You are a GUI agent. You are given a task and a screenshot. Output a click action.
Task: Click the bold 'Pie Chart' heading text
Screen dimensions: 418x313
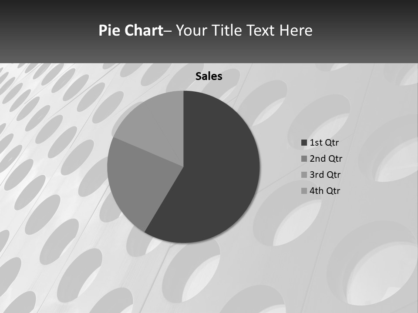click(x=131, y=30)
